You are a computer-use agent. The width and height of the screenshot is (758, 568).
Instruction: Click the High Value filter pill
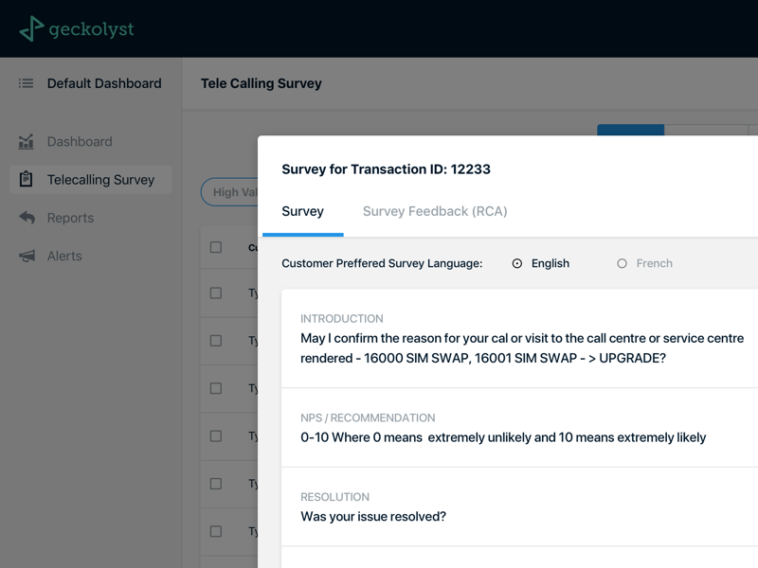[229, 192]
